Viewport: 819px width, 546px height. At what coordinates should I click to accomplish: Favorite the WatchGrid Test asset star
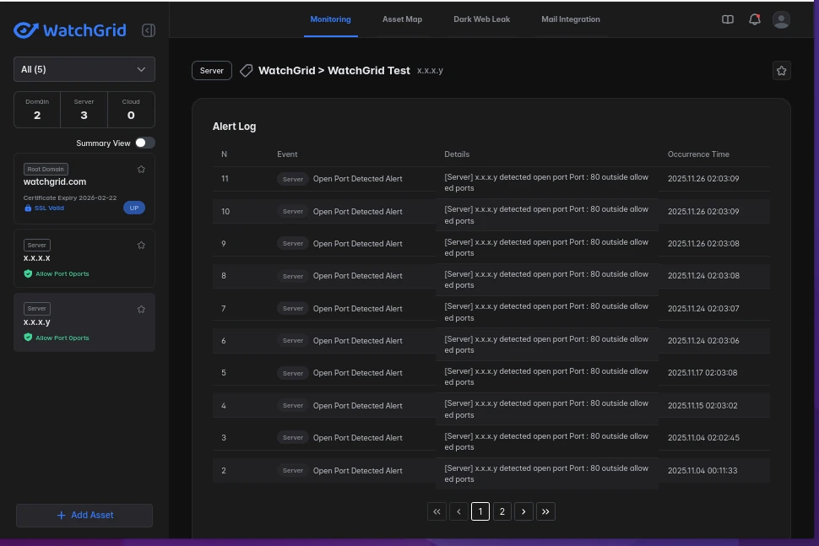(781, 71)
